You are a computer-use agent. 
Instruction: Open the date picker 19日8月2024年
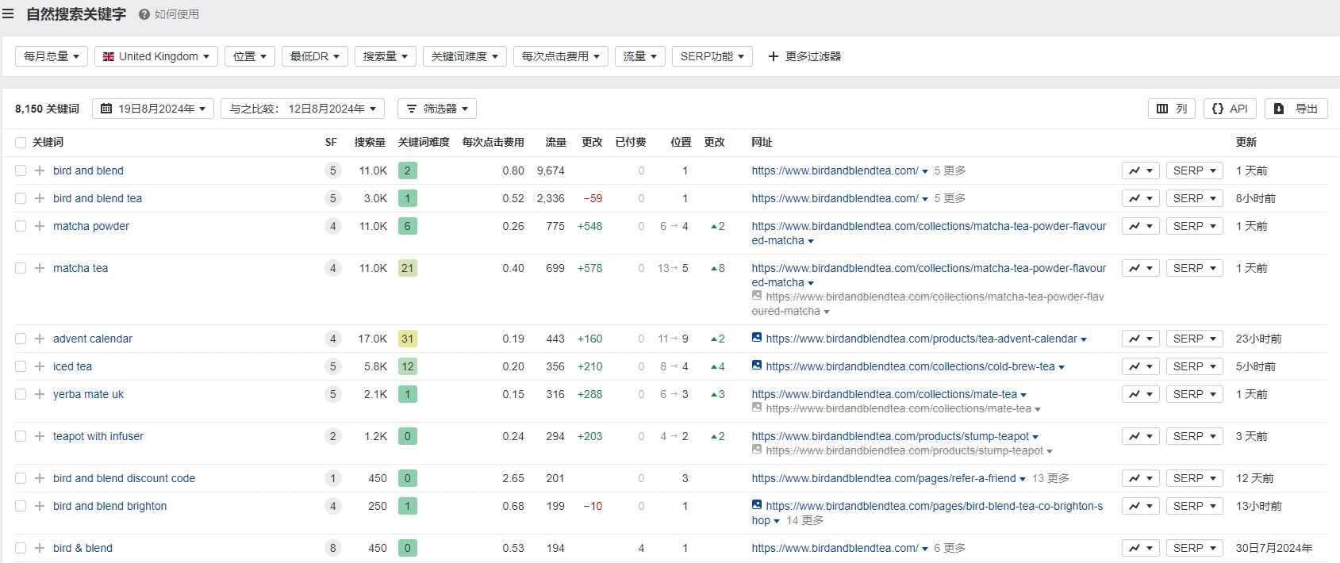tap(153, 109)
